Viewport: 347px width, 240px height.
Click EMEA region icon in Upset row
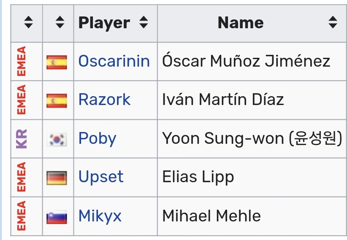point(22,177)
